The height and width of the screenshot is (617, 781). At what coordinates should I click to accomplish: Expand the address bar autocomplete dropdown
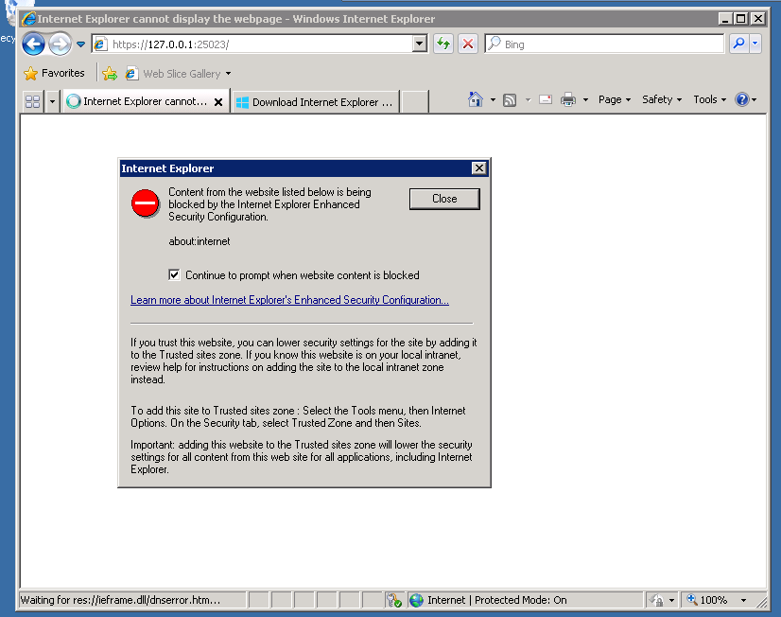click(420, 44)
